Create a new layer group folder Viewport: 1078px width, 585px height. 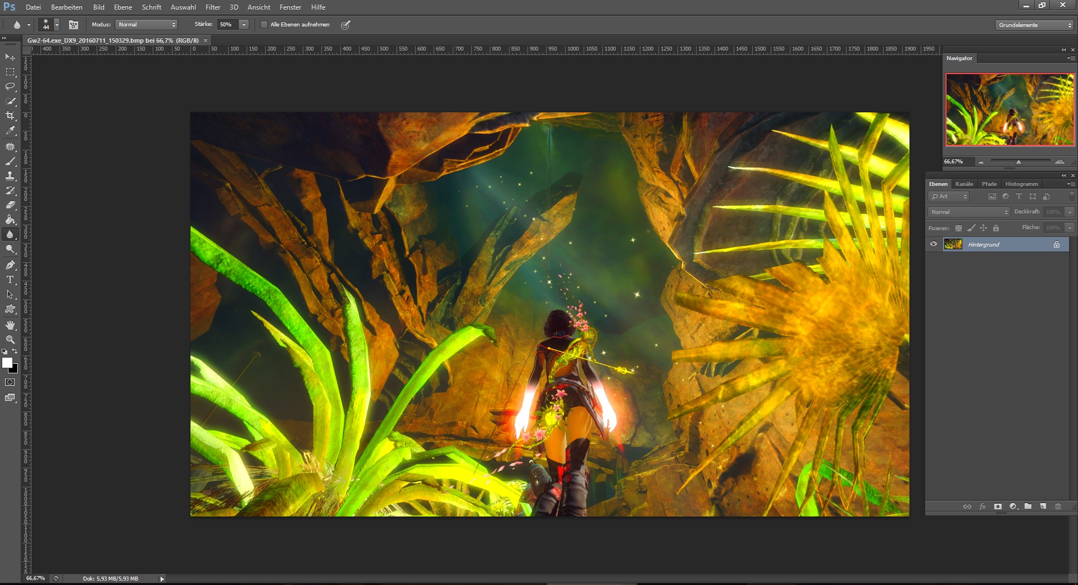click(1028, 506)
